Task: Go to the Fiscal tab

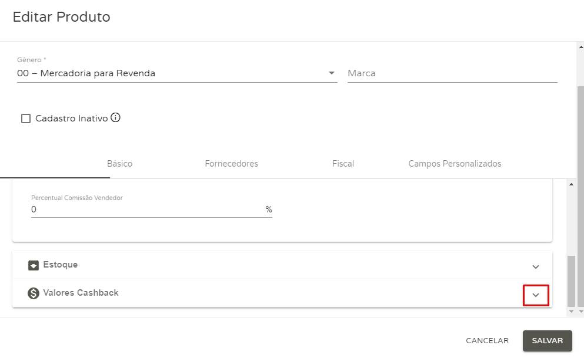Action: point(343,164)
